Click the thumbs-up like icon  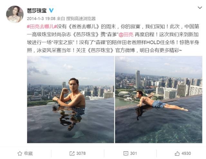point(177,153)
